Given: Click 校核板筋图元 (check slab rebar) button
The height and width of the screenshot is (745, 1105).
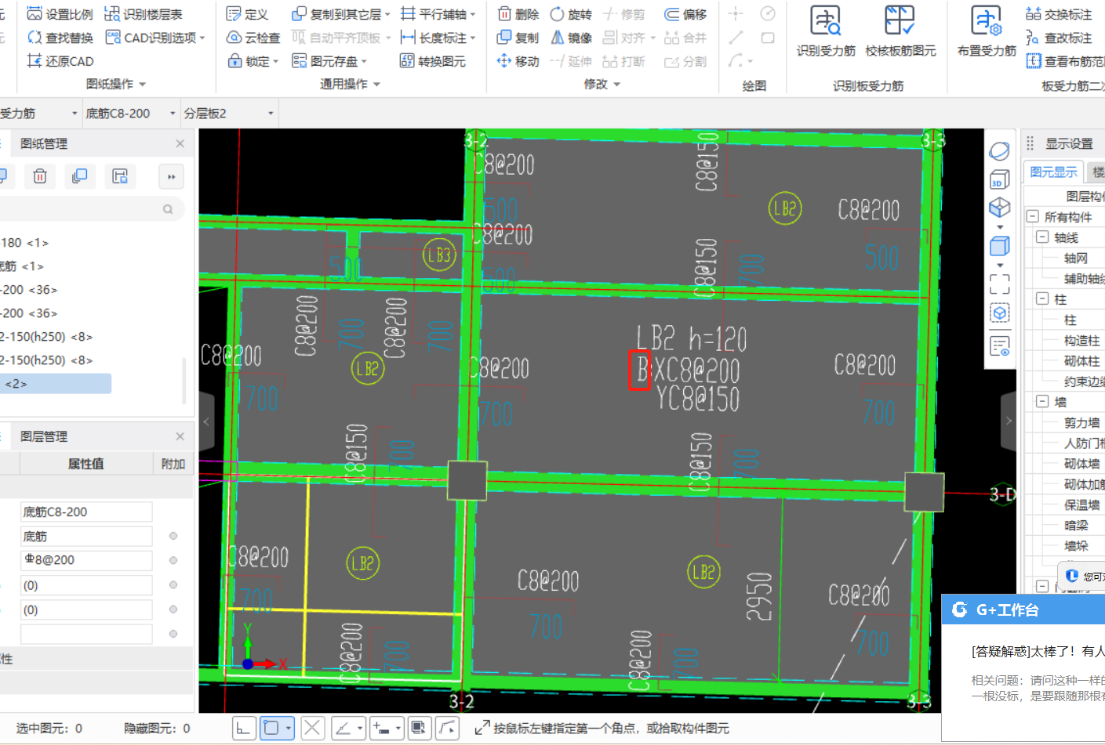Looking at the screenshot, I should (900, 31).
